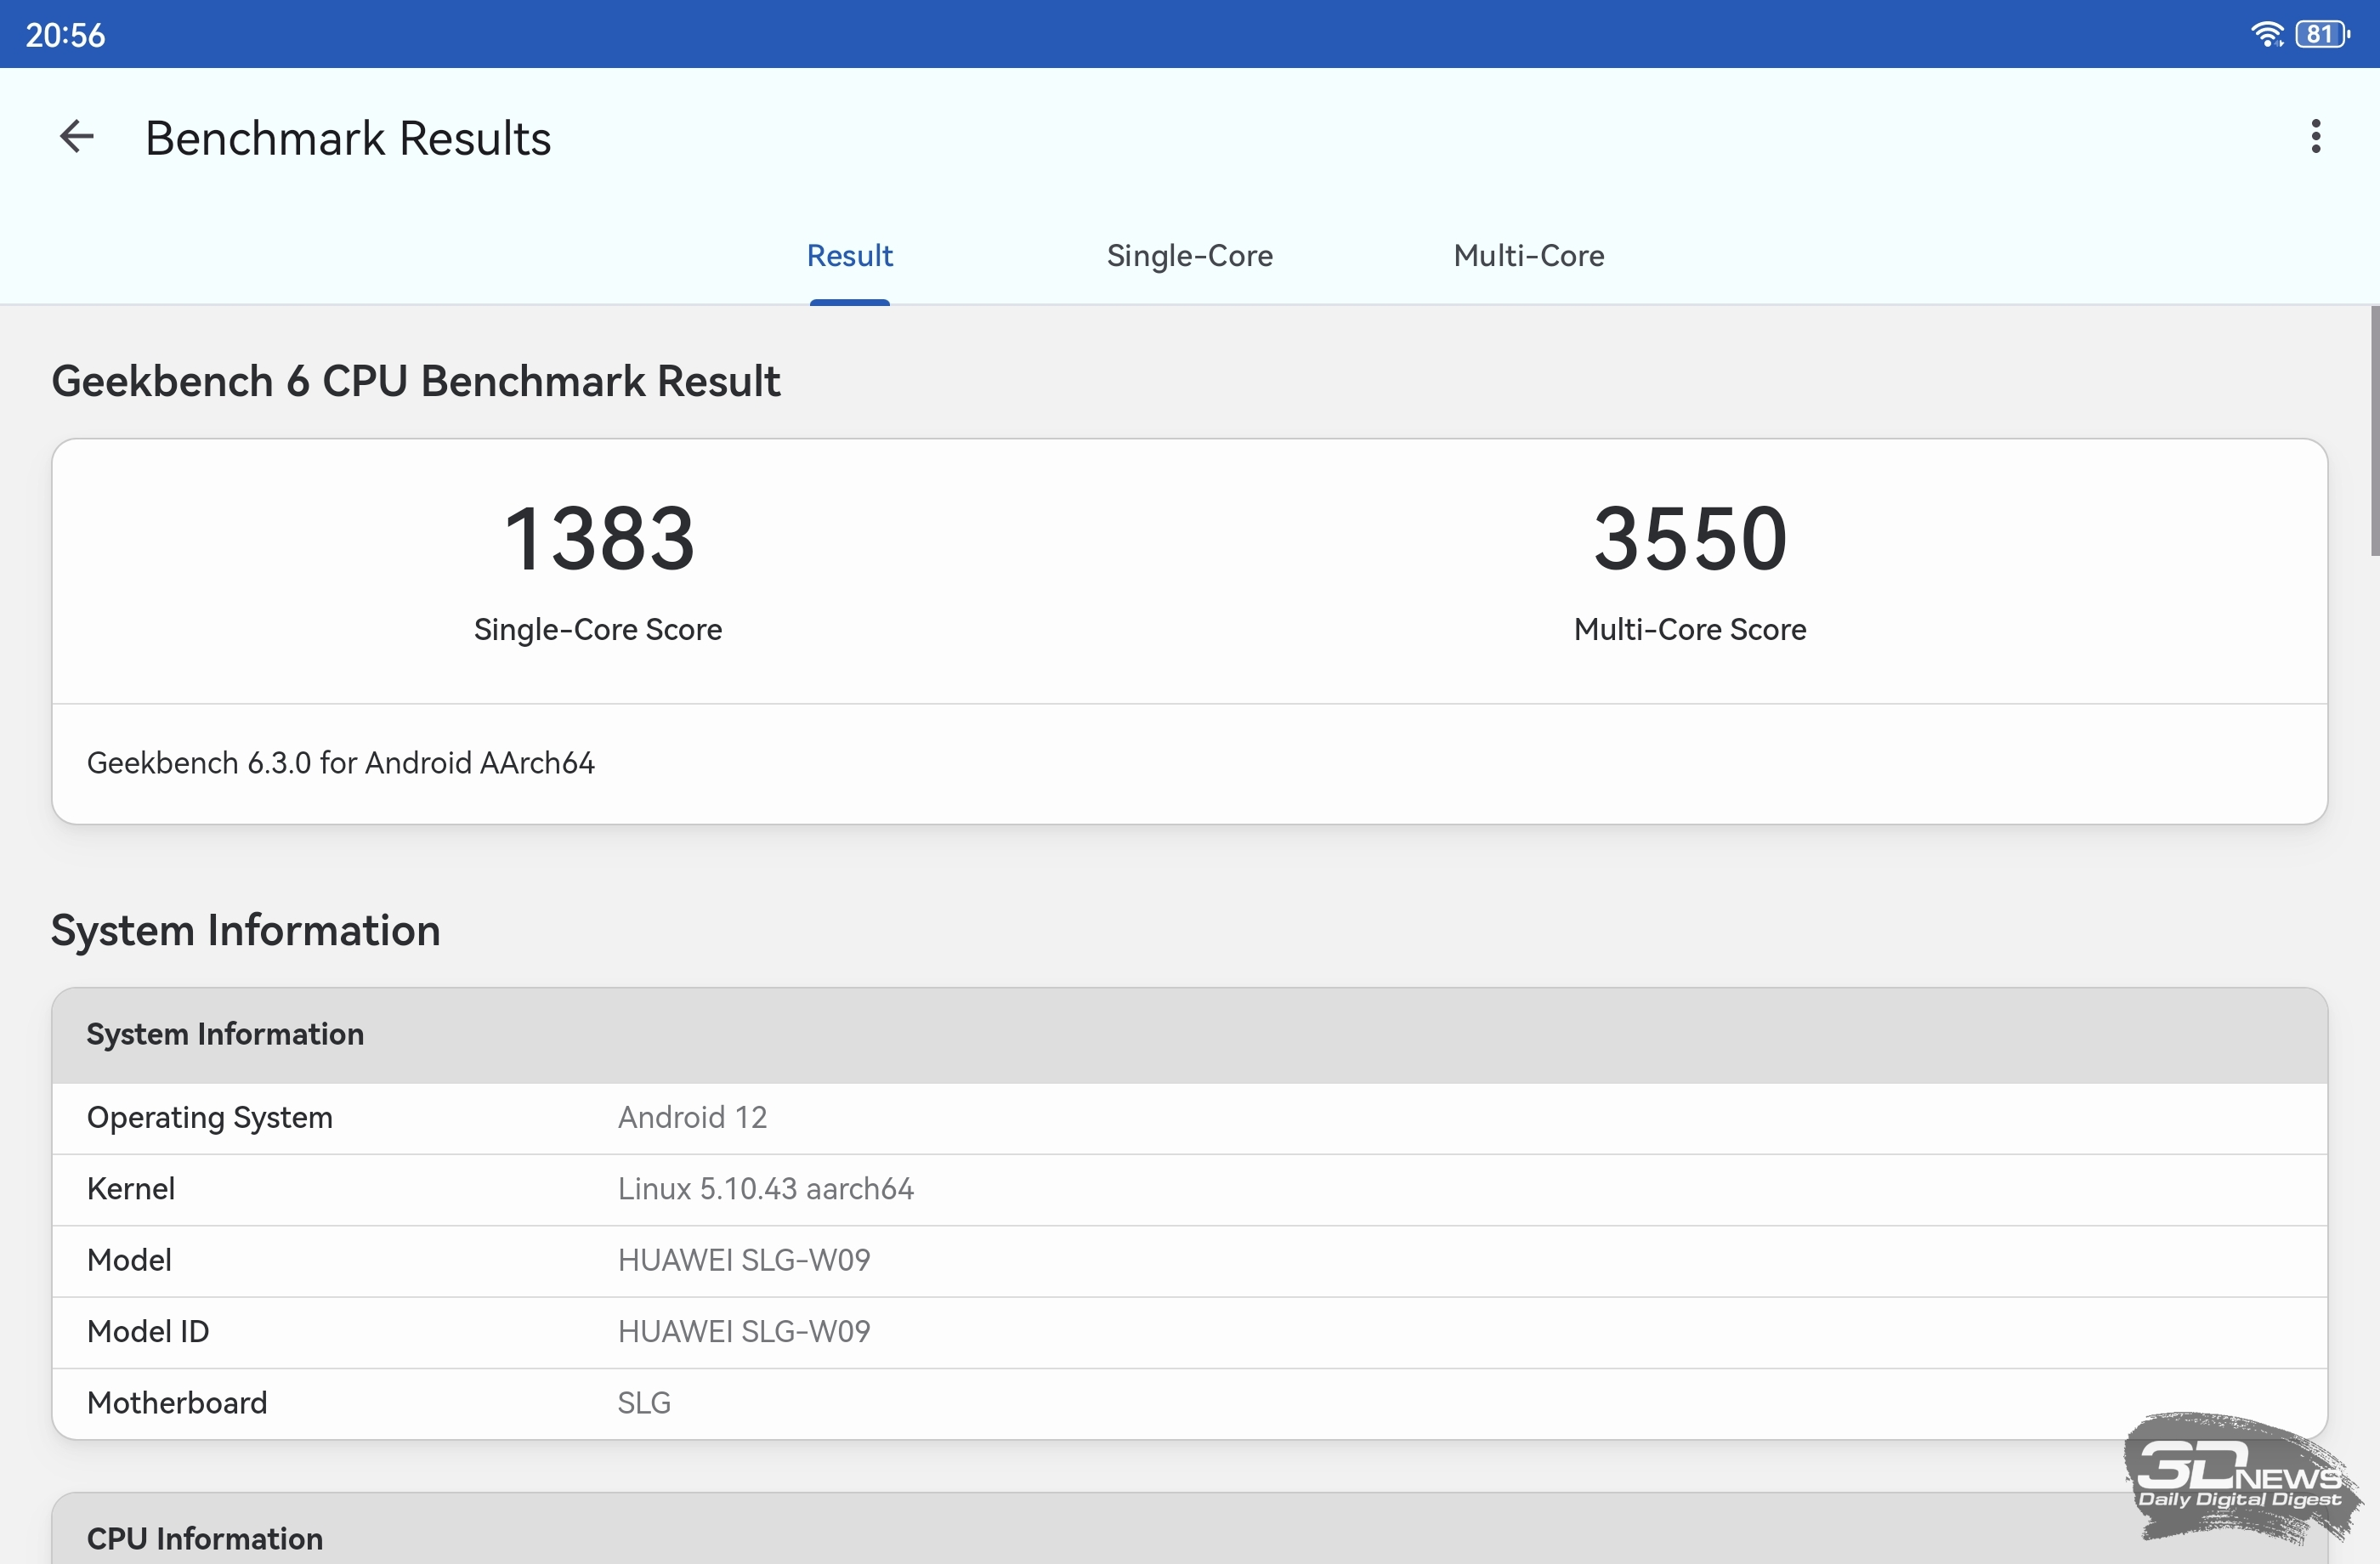Tap the back arrow icon

click(x=77, y=137)
